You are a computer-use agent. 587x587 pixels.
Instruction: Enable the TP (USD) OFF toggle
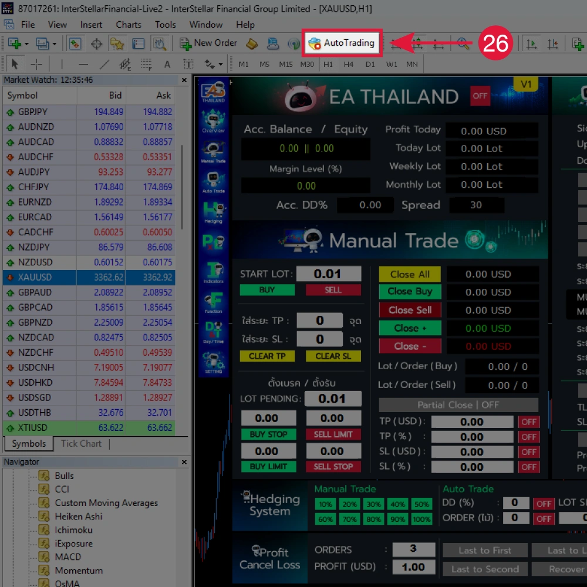(528, 421)
